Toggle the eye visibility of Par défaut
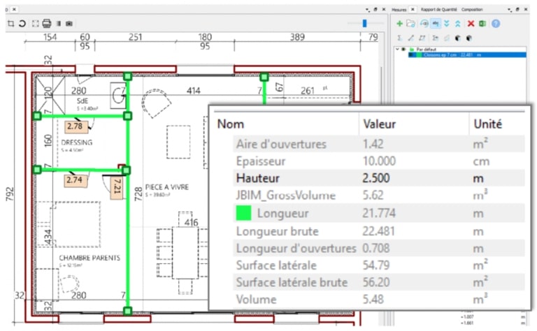This screenshot has width=537, height=331. tap(404, 50)
